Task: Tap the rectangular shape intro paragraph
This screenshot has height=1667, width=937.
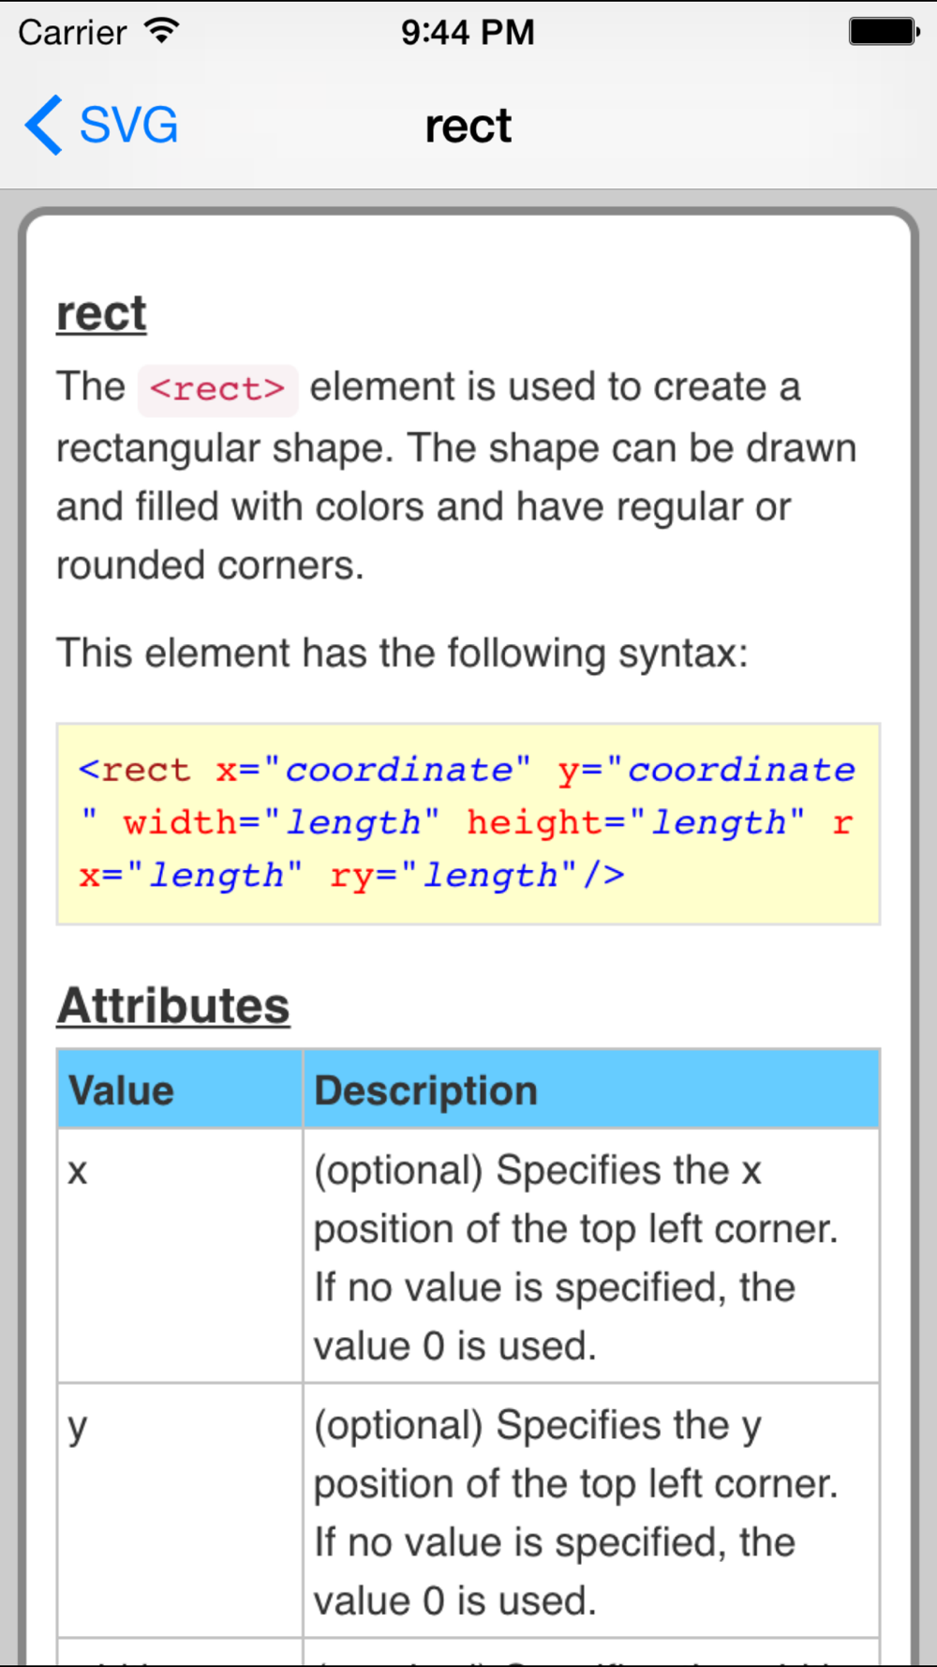Action: click(x=456, y=476)
